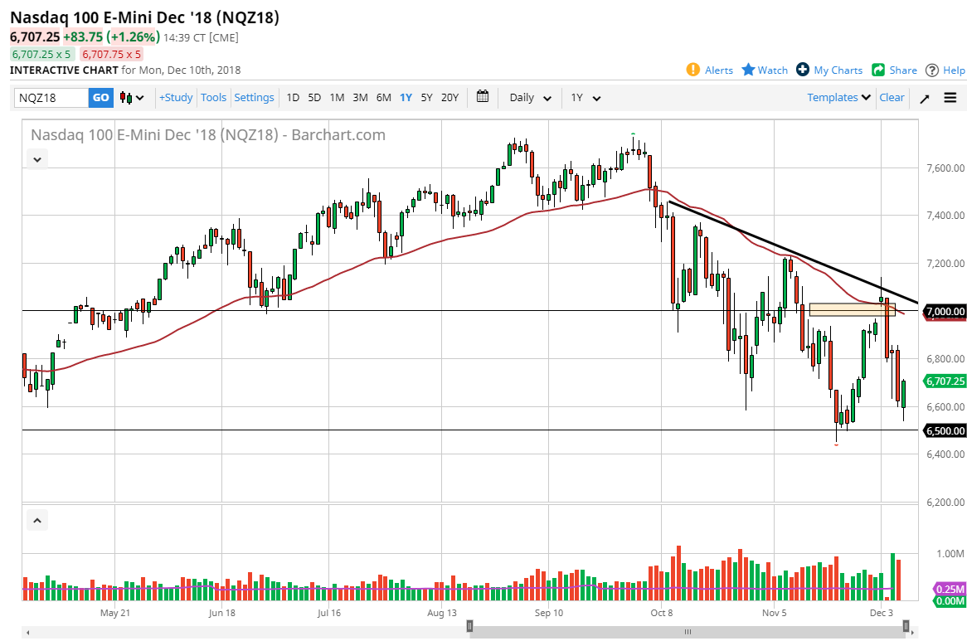The height and width of the screenshot is (641, 967).
Task: Click the left handle of range slider
Action: coord(470,626)
